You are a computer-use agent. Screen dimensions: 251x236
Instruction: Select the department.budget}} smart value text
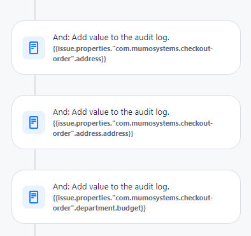click(133, 203)
